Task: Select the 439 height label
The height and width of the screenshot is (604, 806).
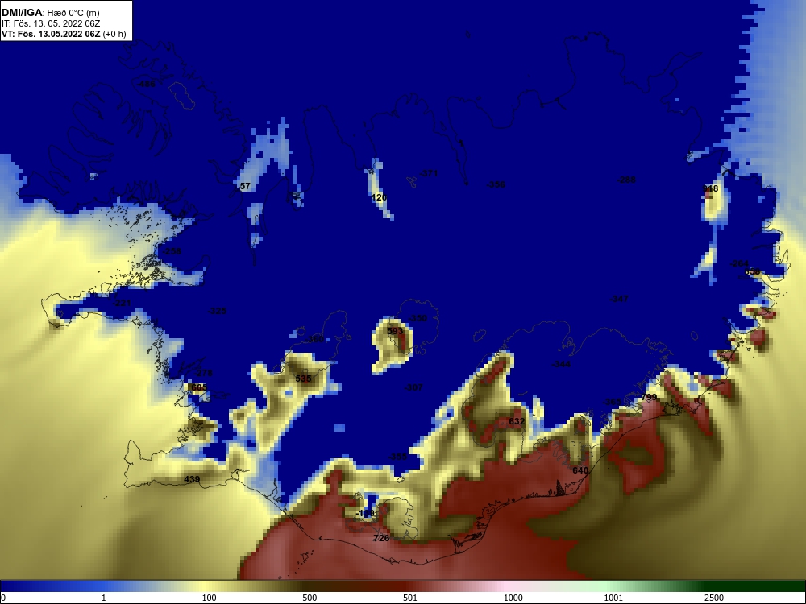Action: coord(192,480)
